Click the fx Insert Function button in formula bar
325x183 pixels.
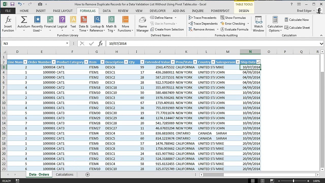coord(101,44)
